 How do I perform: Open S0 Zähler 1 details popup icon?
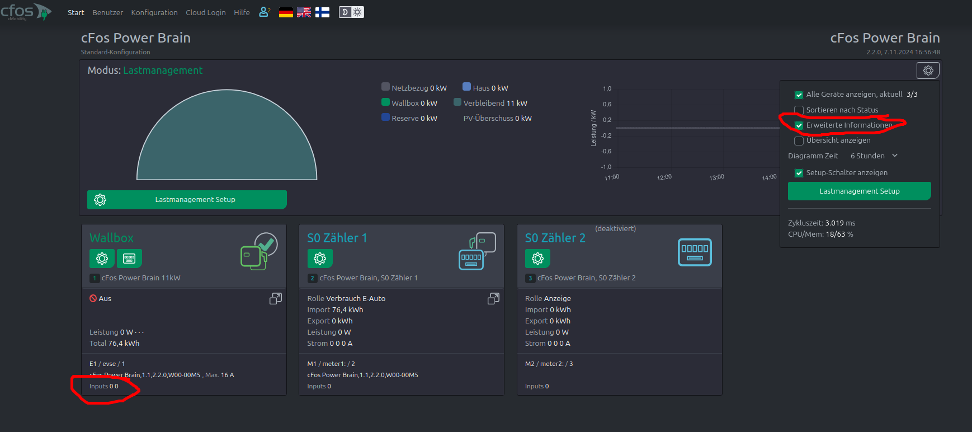[493, 299]
